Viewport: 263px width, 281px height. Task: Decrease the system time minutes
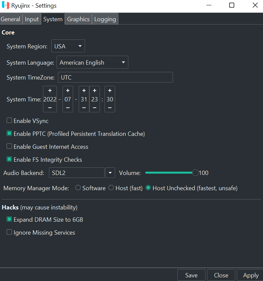[x=110, y=108]
